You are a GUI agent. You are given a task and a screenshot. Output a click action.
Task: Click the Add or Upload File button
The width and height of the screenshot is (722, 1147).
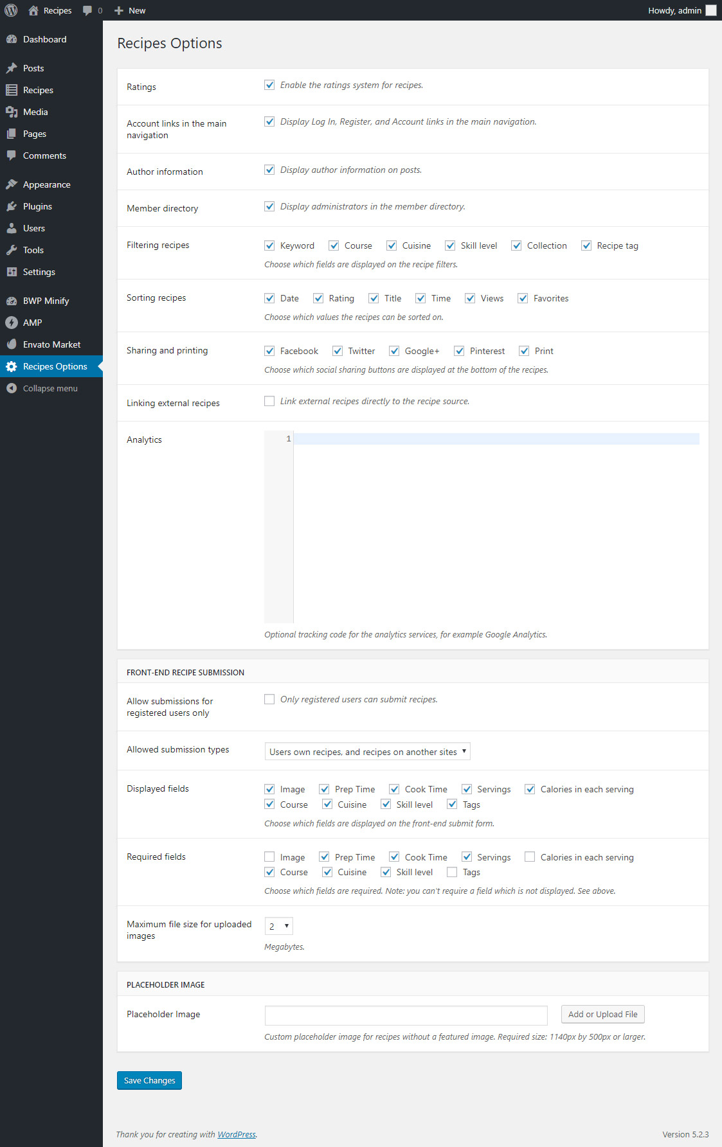(x=602, y=1014)
